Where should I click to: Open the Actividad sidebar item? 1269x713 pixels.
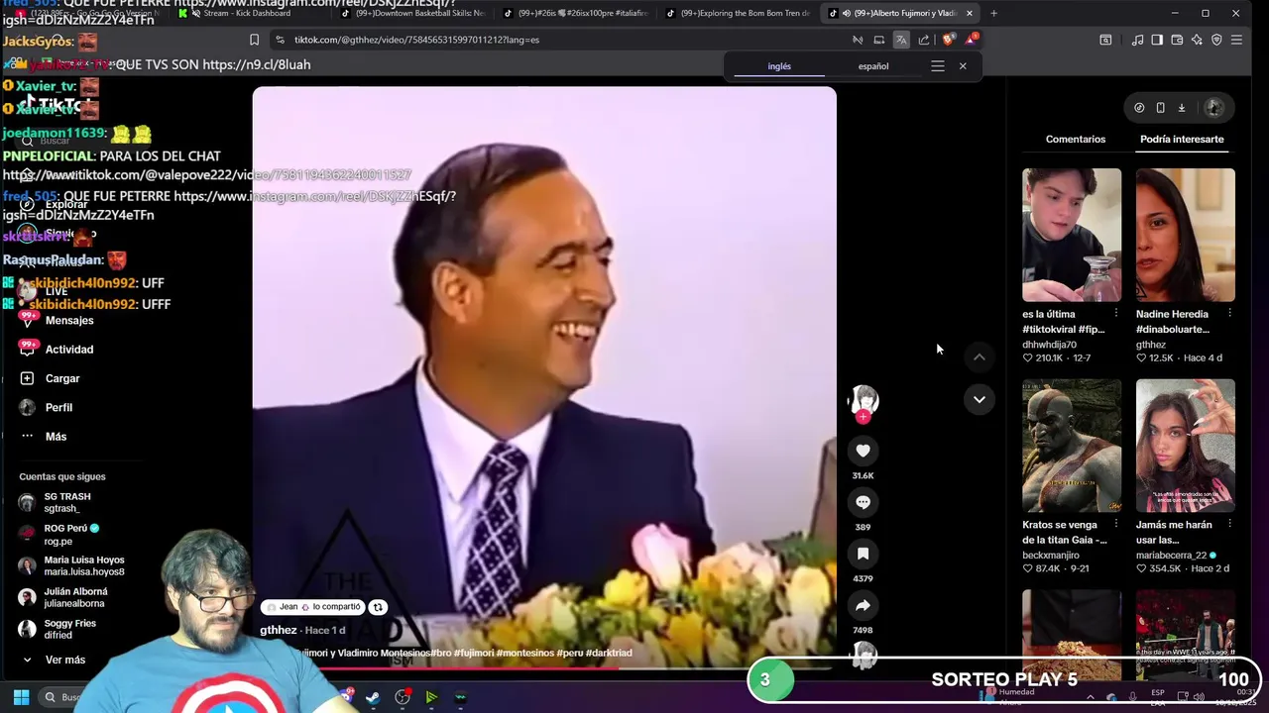[x=58, y=349]
